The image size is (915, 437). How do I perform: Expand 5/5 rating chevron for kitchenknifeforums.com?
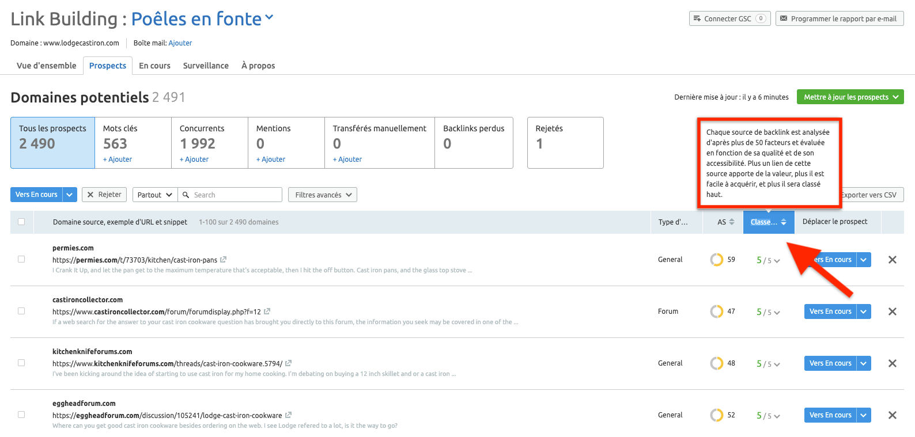click(x=777, y=364)
